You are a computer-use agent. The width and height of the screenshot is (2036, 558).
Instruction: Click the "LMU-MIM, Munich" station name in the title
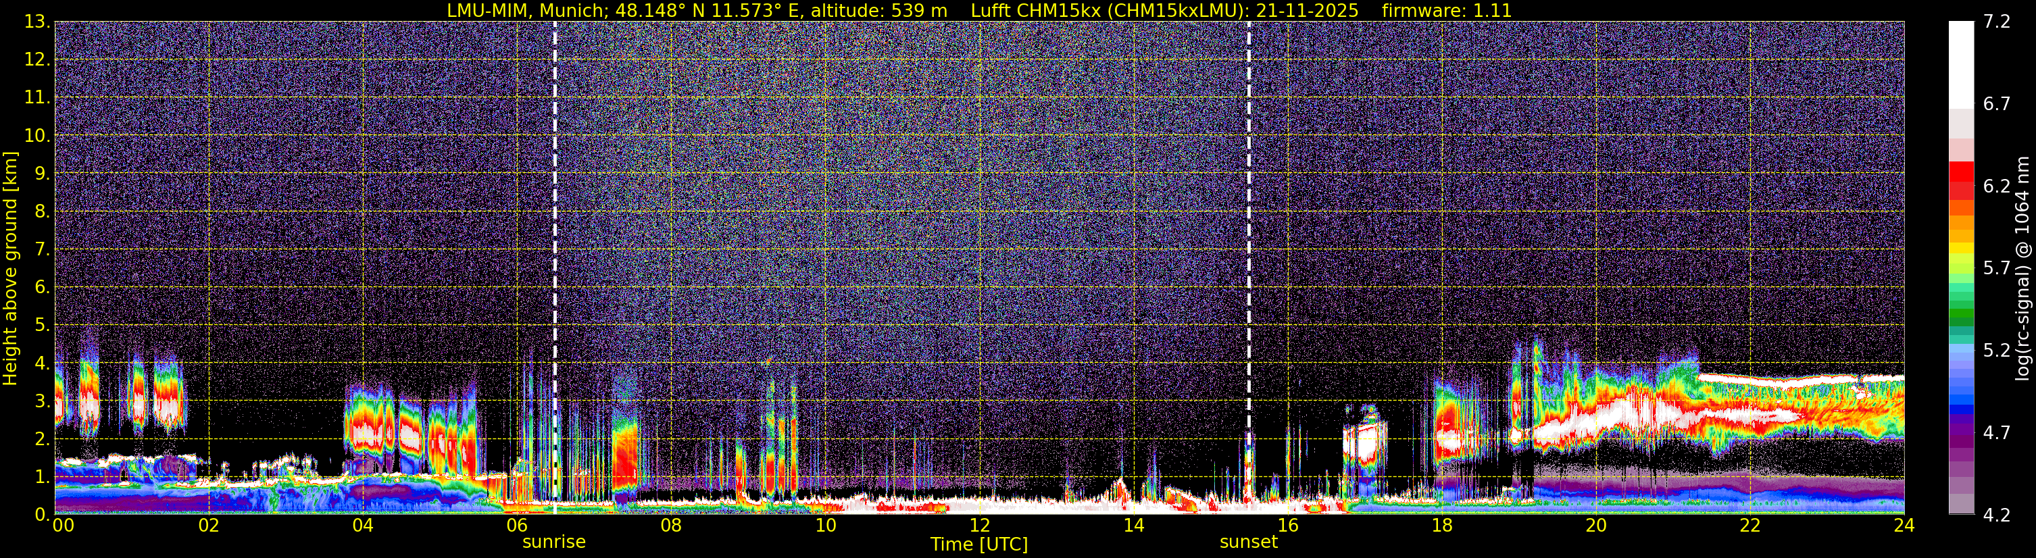tap(527, 11)
